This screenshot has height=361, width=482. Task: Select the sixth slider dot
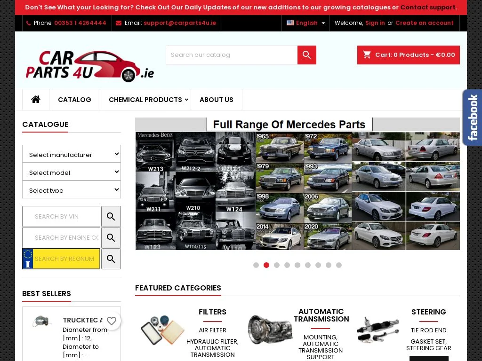308,265
